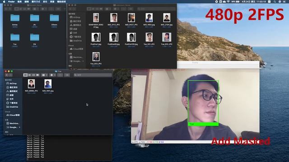Open the 編輯 menu
This screenshot has height=162, width=289.
click(27, 2)
